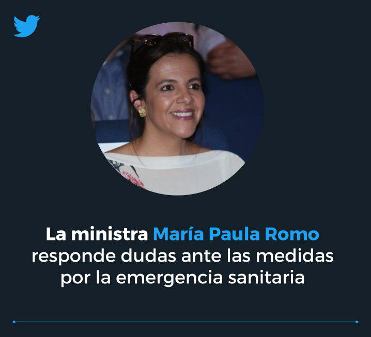Click the bold text La ministra
Image resolution: width=371 pixels, height=337 pixels.
coord(97,234)
